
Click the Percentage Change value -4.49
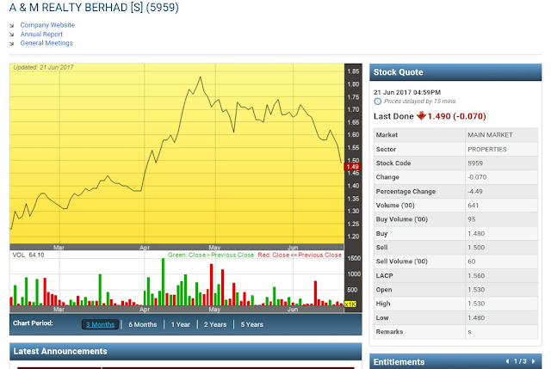click(475, 191)
